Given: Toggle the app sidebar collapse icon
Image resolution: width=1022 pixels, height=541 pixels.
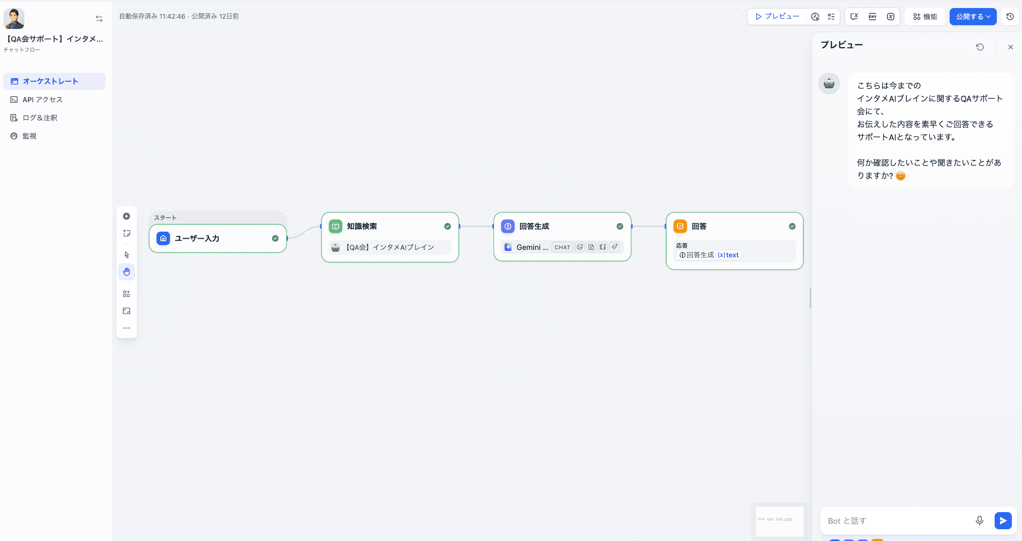Looking at the screenshot, I should (99, 19).
